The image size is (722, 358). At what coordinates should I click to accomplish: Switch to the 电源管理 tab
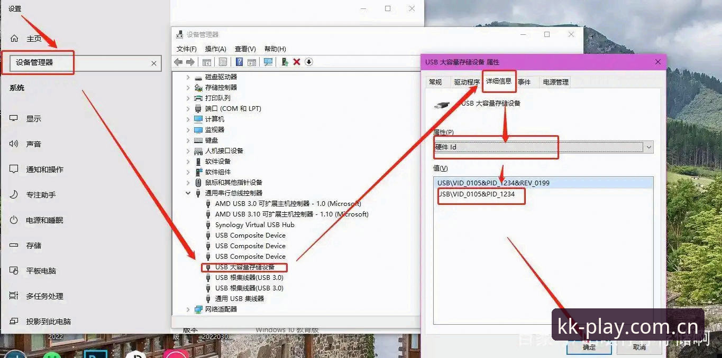coord(555,82)
